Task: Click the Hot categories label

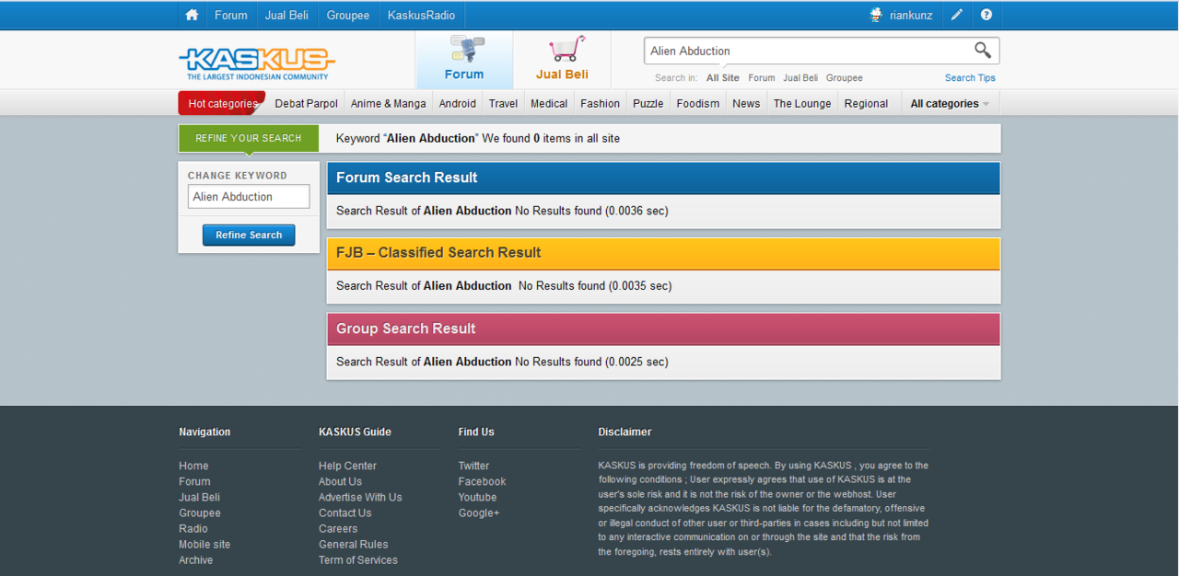Action: (222, 104)
